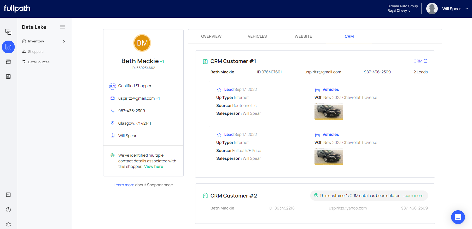
Task: Open the checklist tasks icon in sidebar
Action: click(x=8, y=195)
